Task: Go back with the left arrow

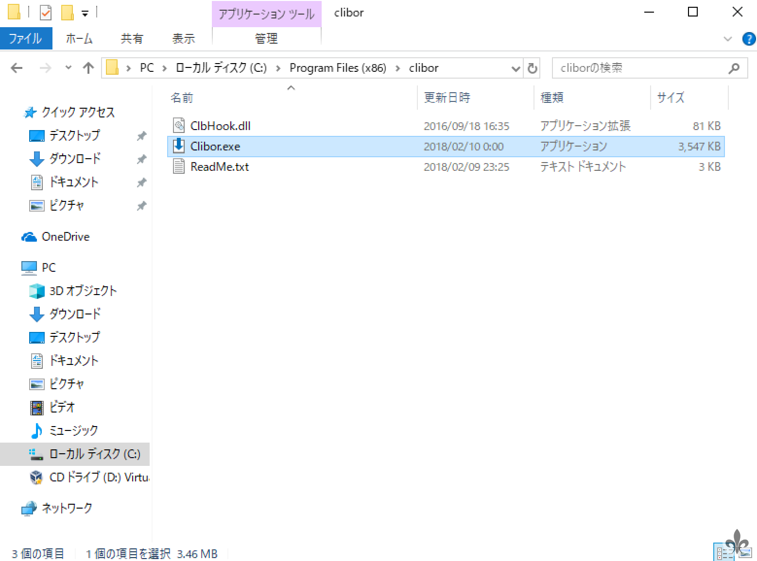Action: (17, 68)
